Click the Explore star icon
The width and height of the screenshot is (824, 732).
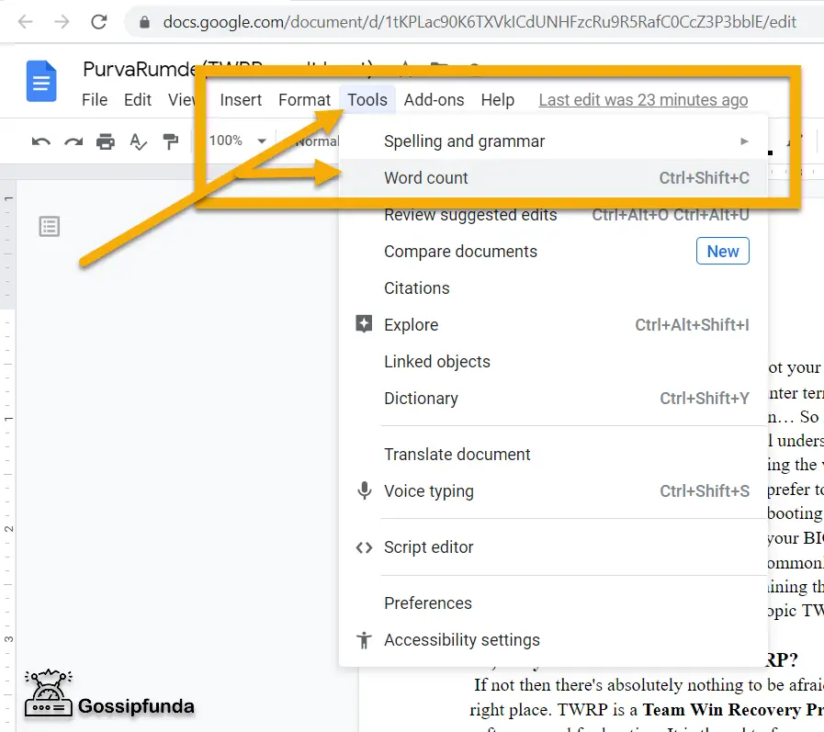tap(364, 324)
